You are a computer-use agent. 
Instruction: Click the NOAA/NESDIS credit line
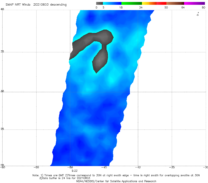116,181
